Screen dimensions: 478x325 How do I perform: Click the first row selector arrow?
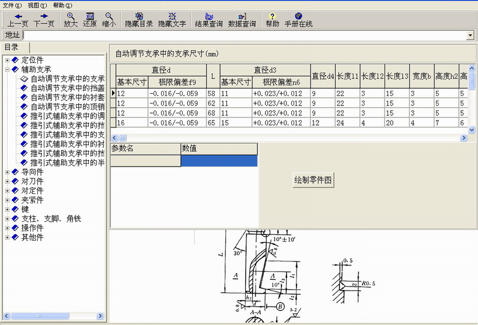[113, 93]
